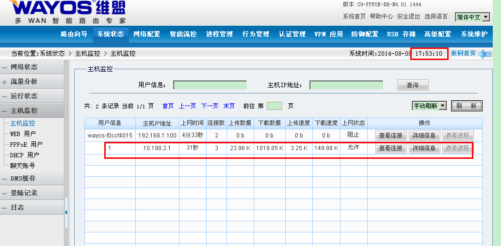Switch to the 网络配置 top menu

click(x=146, y=34)
